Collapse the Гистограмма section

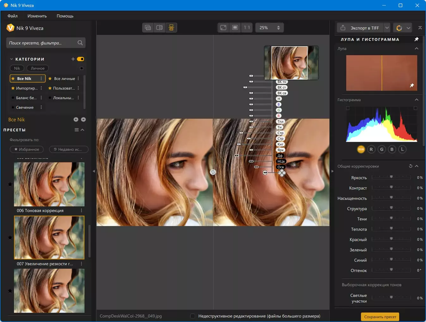(417, 100)
